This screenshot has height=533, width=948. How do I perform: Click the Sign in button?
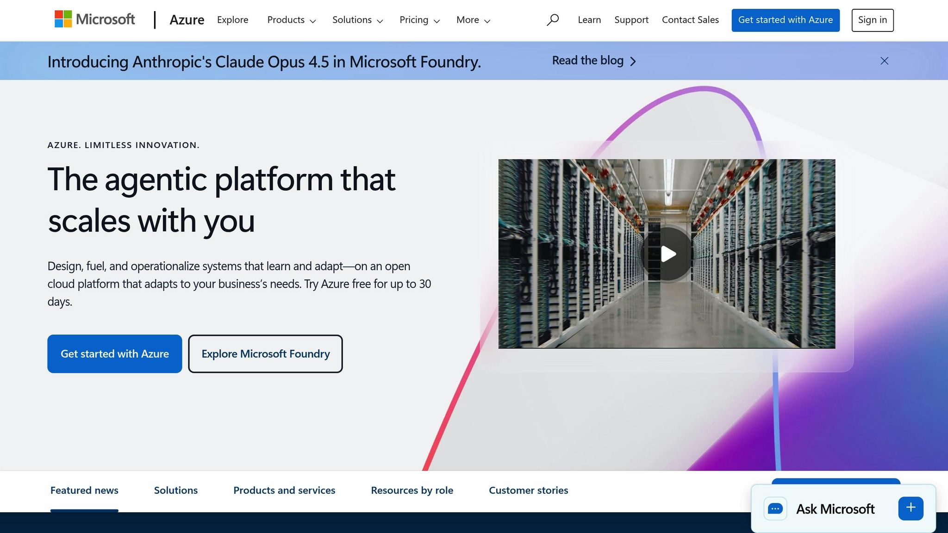click(x=872, y=20)
